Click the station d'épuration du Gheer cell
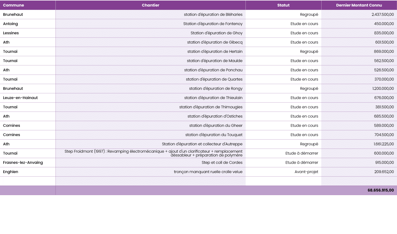 216,125
